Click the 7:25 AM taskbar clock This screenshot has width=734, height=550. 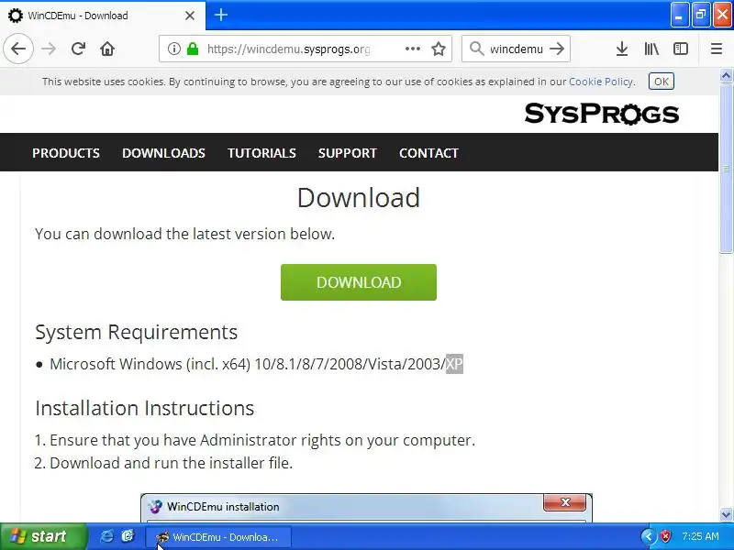(700, 536)
